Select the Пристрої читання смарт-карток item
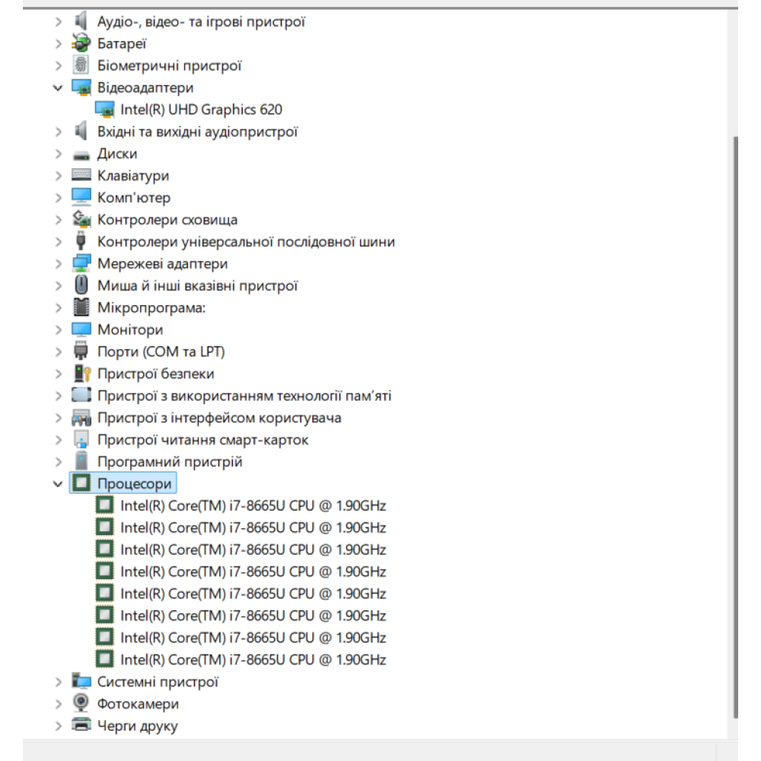 202,440
